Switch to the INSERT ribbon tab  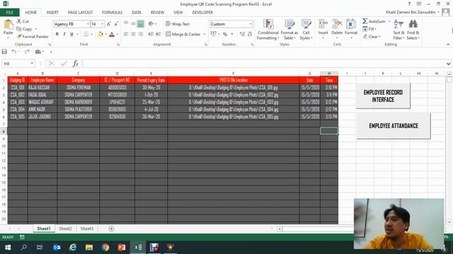click(52, 13)
